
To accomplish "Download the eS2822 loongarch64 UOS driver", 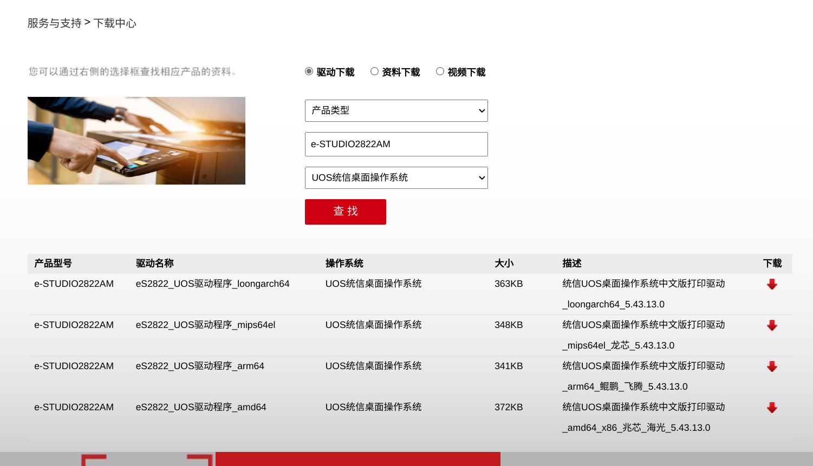I will pyautogui.click(x=772, y=284).
